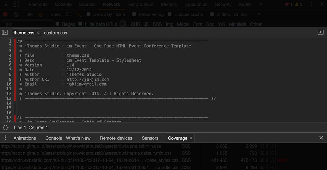The width and height of the screenshot is (327, 170).
Task: Toggle the filter funnel icon
Action: [40, 15]
